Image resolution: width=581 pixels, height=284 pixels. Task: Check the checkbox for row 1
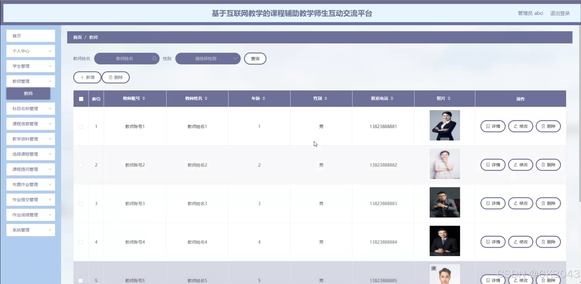(x=81, y=127)
